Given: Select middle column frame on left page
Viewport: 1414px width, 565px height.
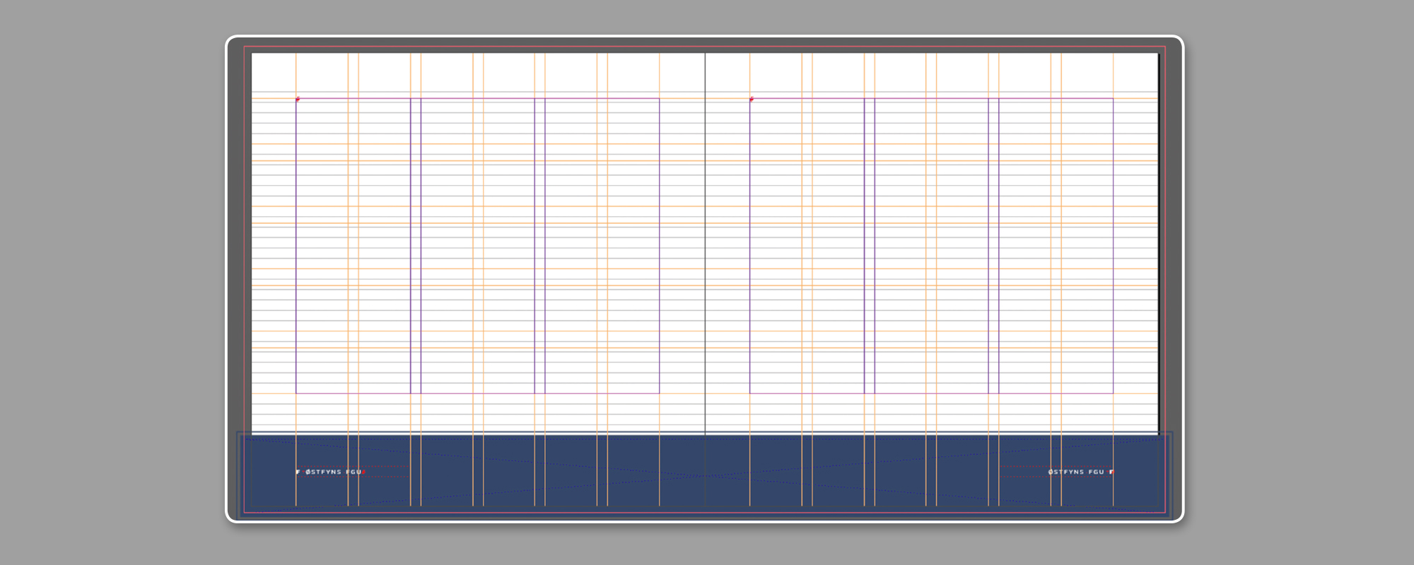Looking at the screenshot, I should 477,246.
